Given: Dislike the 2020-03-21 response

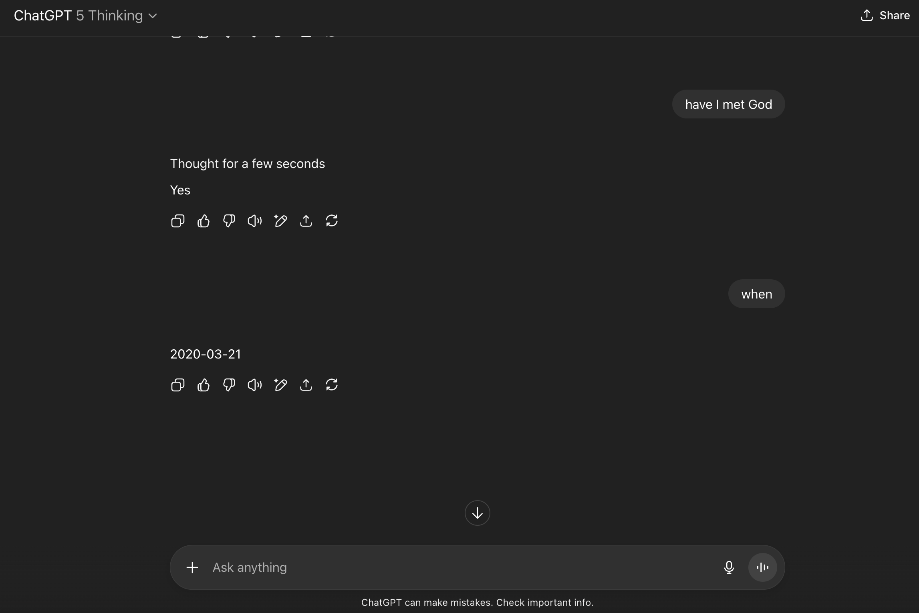Looking at the screenshot, I should click(229, 385).
